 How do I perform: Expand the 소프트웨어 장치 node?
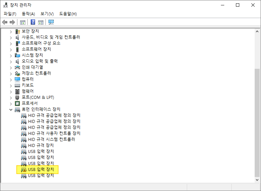[11, 49]
